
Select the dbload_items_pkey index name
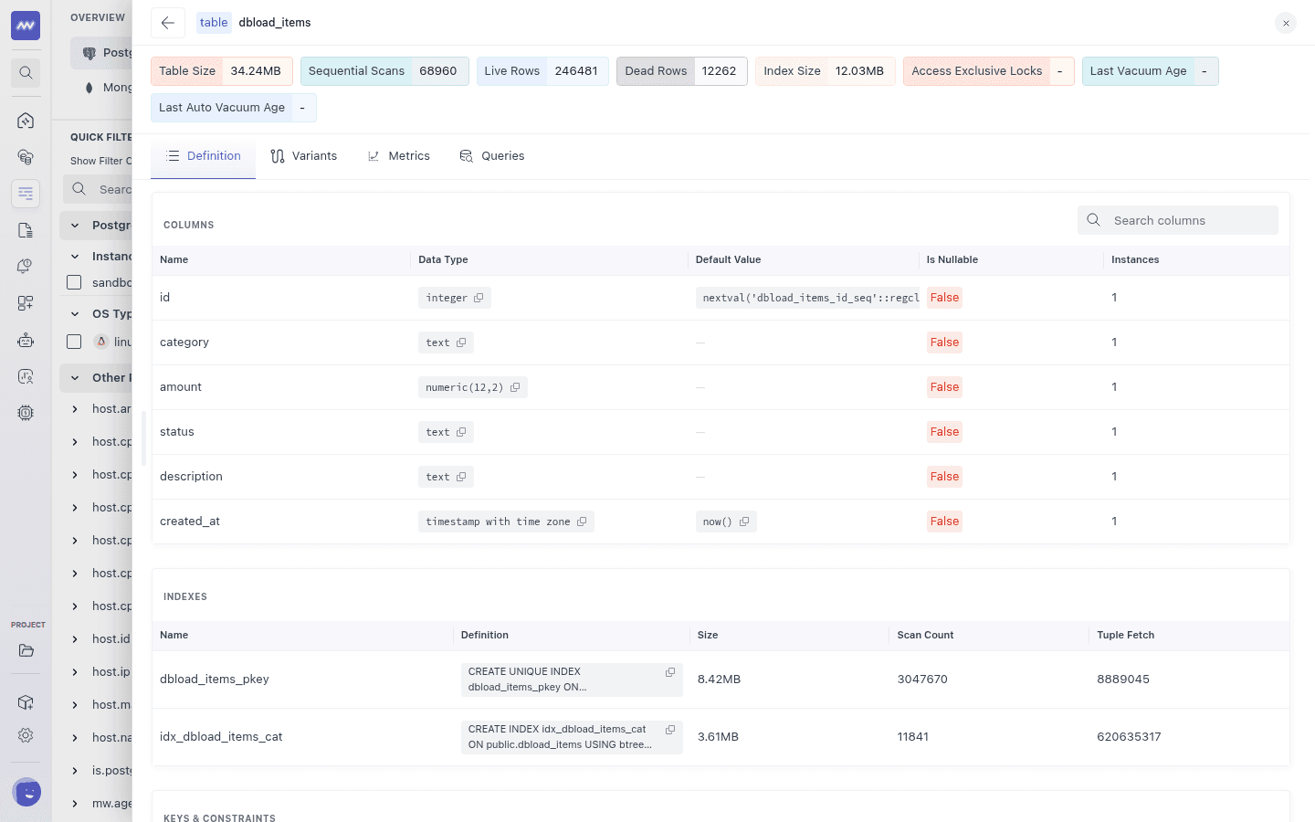[x=215, y=680]
